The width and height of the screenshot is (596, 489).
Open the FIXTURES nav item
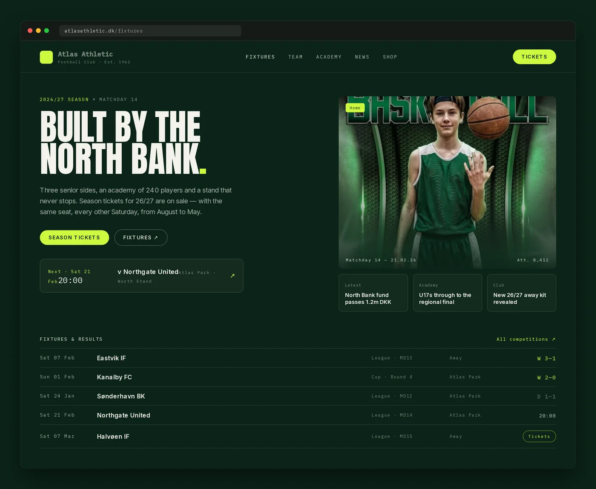click(260, 57)
